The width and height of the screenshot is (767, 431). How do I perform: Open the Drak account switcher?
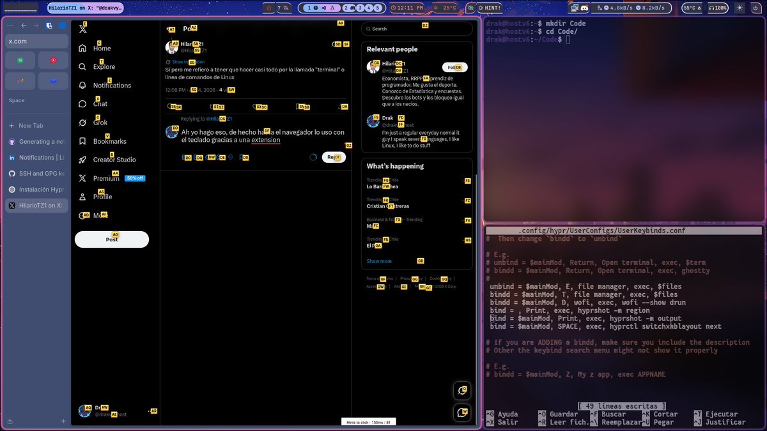(x=117, y=411)
